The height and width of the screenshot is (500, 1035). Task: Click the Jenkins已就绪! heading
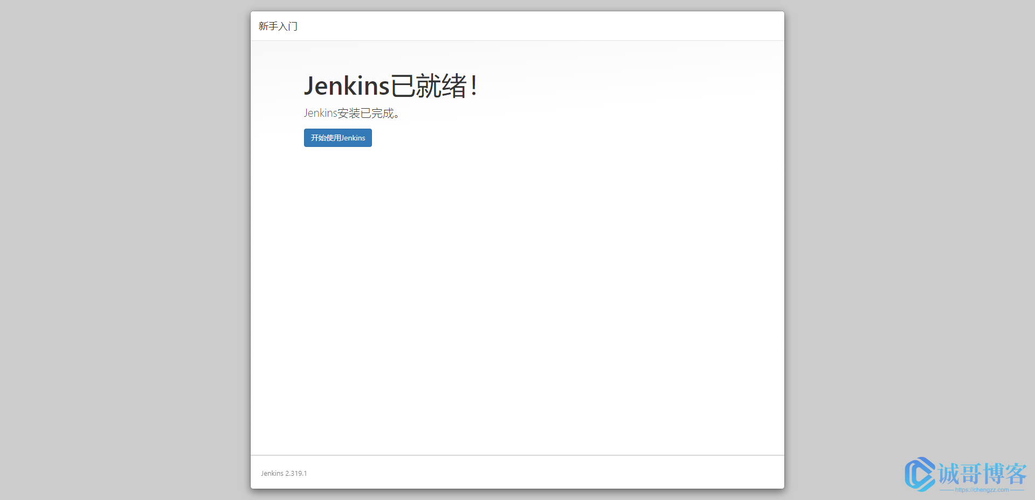(x=391, y=86)
